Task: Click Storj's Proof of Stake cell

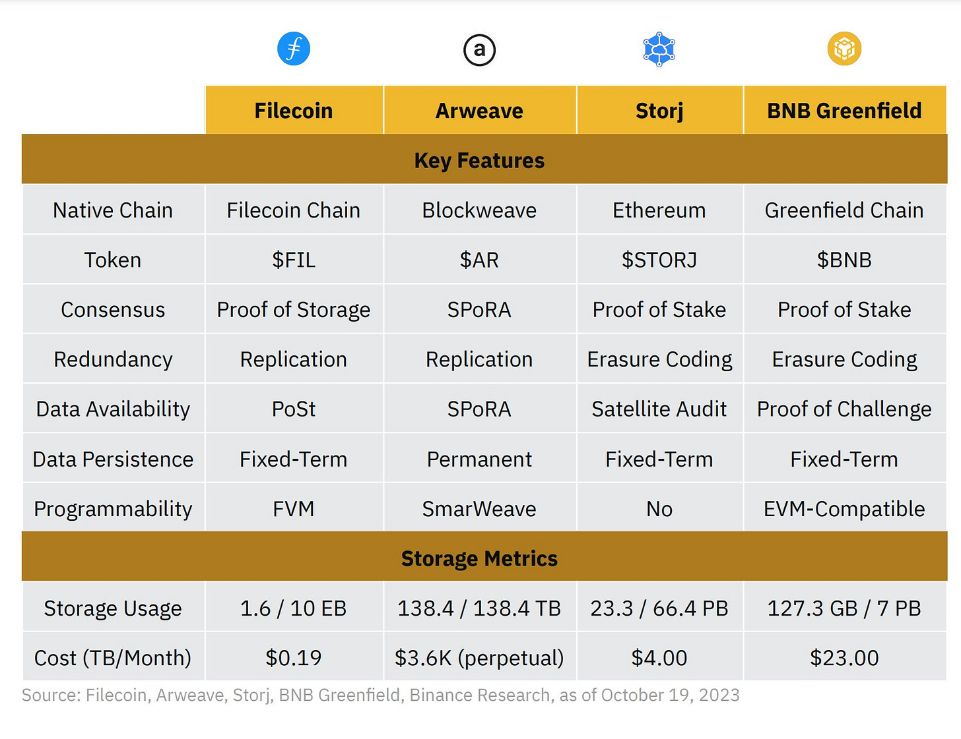Action: pyautogui.click(x=660, y=309)
